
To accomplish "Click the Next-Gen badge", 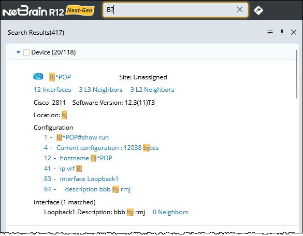I will click(80, 10).
